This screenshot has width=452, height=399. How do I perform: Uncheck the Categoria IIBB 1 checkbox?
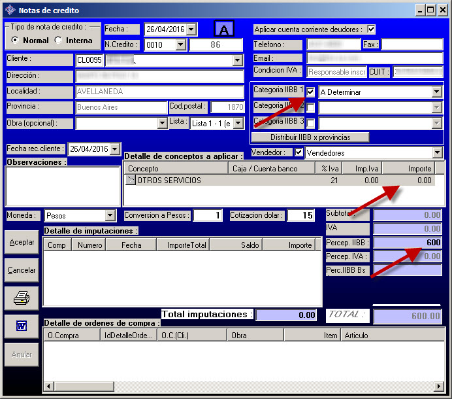point(311,92)
